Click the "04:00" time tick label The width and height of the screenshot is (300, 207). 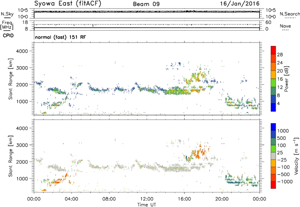click(72, 199)
